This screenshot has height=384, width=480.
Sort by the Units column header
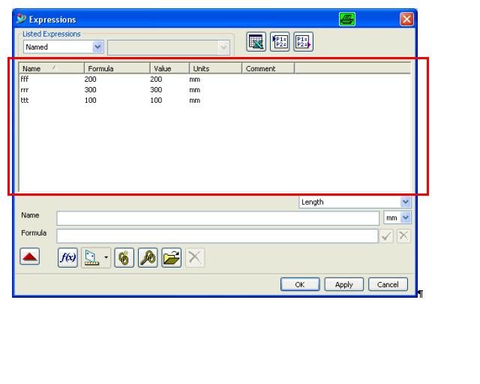[216, 68]
